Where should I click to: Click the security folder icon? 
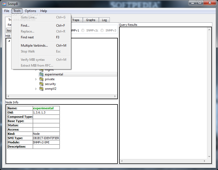[x=41, y=84]
